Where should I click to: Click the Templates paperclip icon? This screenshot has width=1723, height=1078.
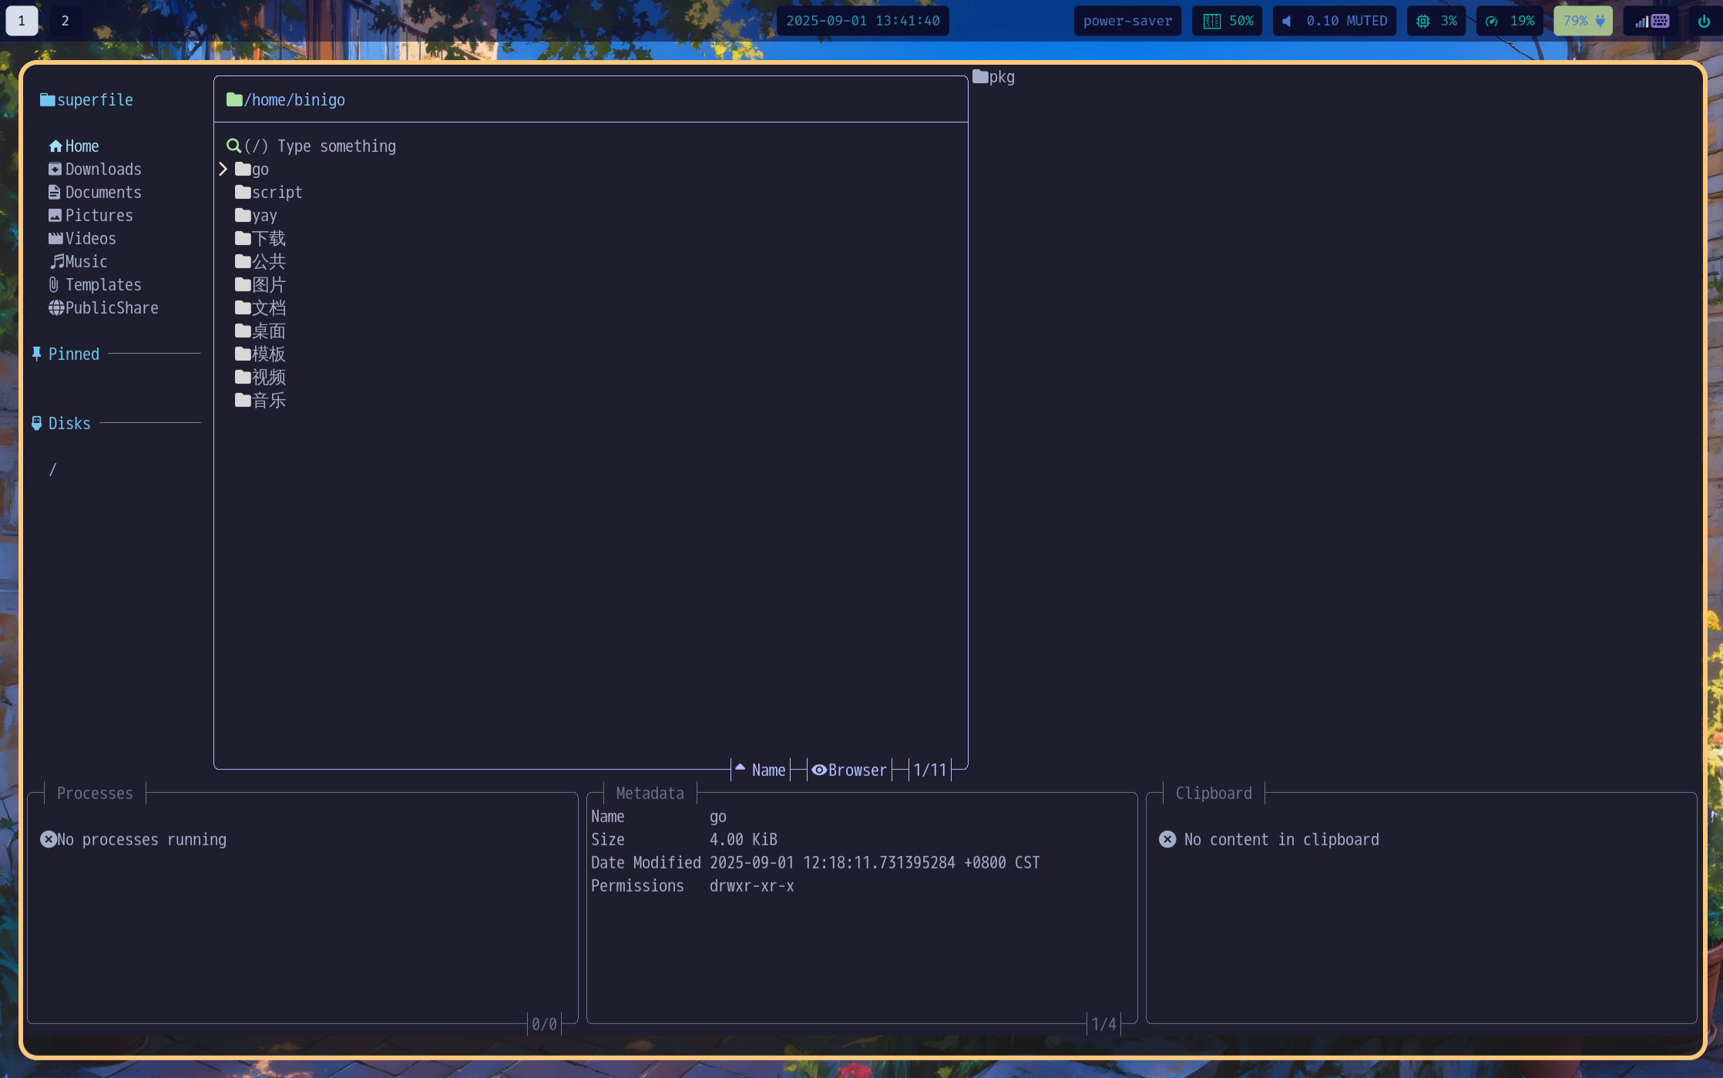pos(54,285)
